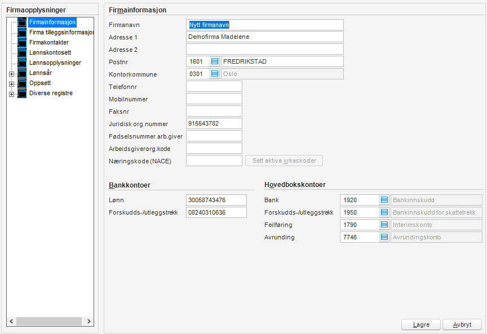Open the Postnr lookup list icon
This screenshot has height=334, width=487.
(215, 61)
